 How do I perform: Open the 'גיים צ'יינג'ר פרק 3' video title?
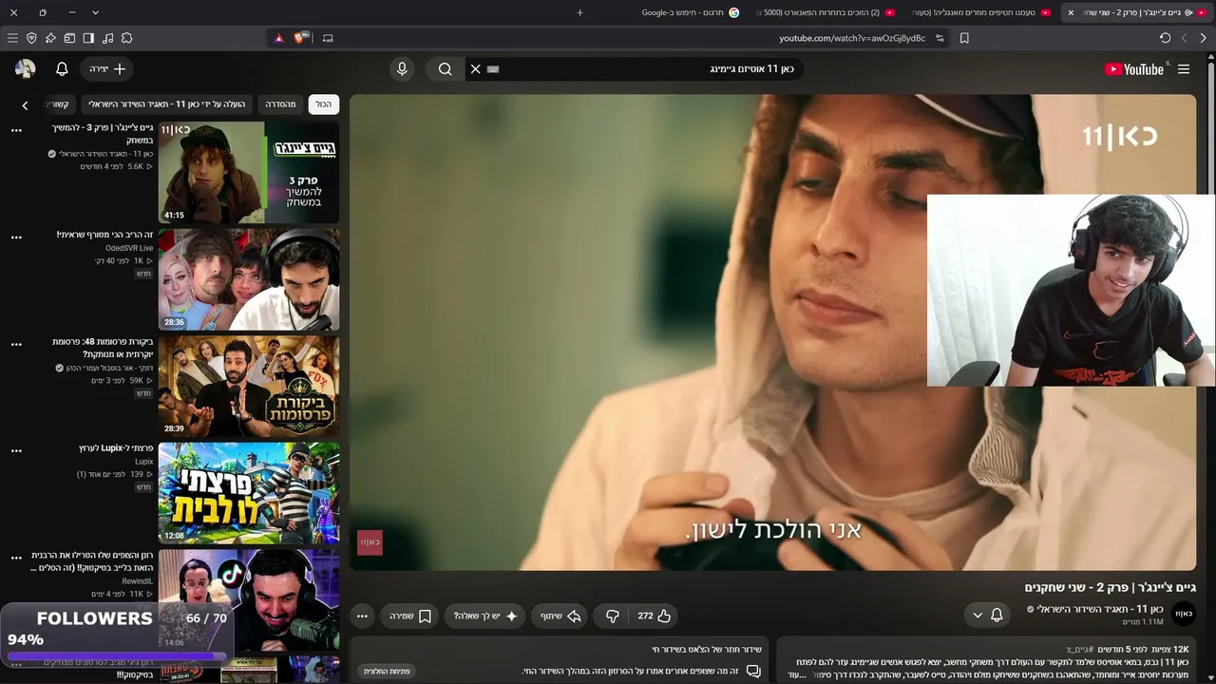(x=103, y=134)
